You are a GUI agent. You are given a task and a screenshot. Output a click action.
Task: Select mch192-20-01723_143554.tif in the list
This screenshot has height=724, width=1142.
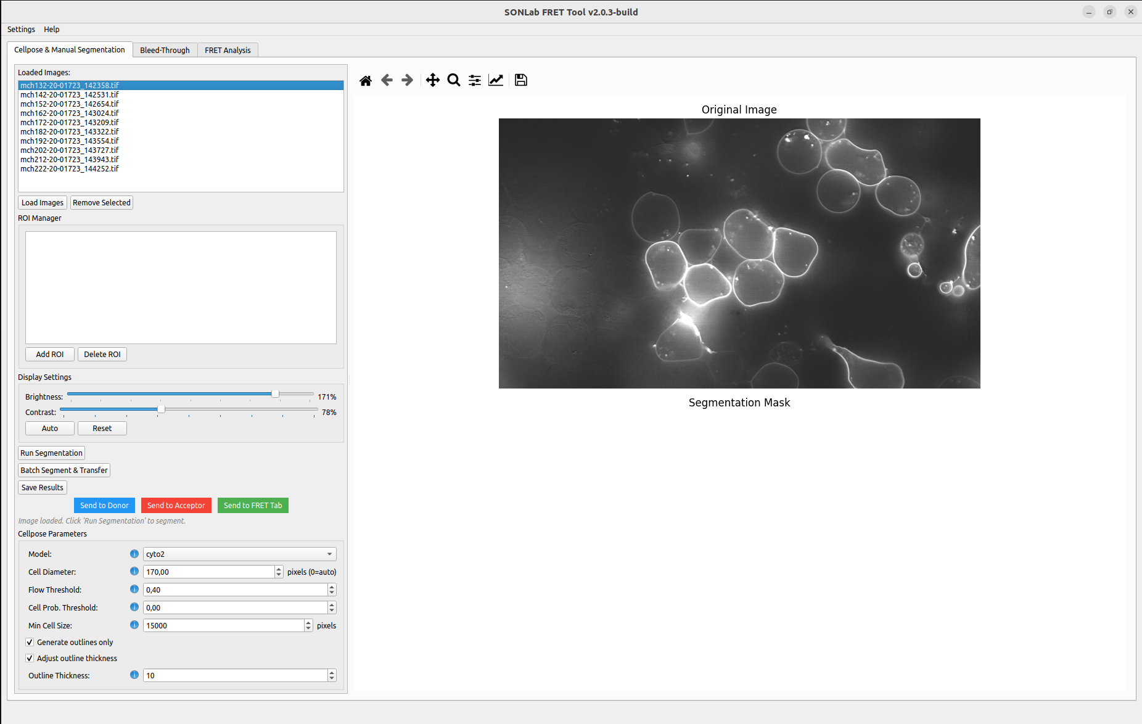(x=181, y=141)
